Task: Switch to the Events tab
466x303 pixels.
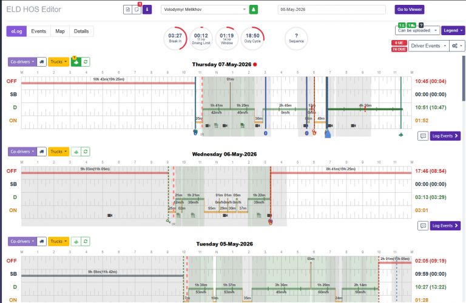Action: pyautogui.click(x=39, y=31)
